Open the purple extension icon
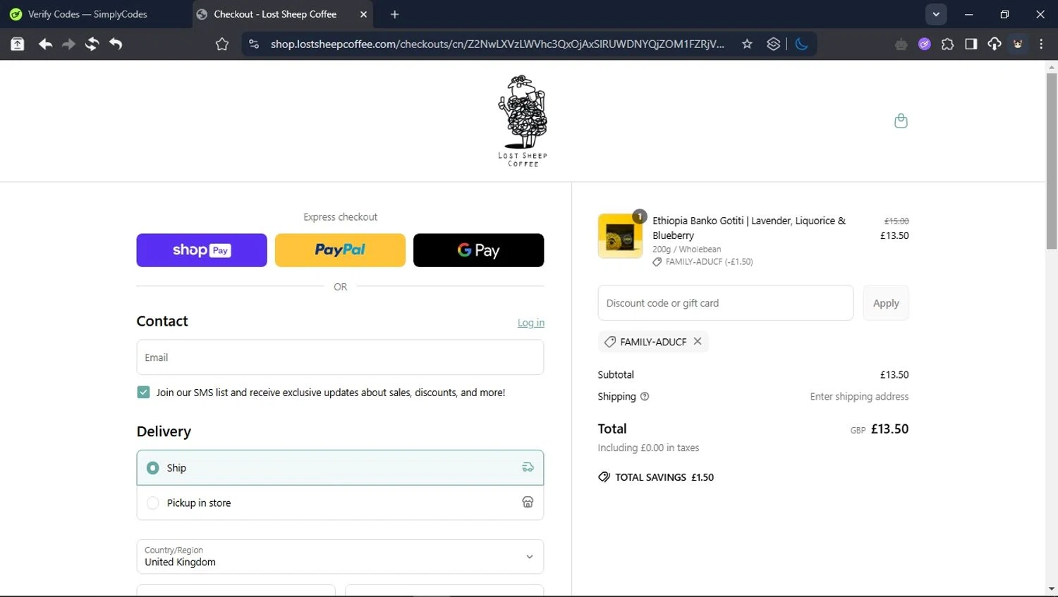Image resolution: width=1058 pixels, height=597 pixels. pyautogui.click(x=924, y=44)
